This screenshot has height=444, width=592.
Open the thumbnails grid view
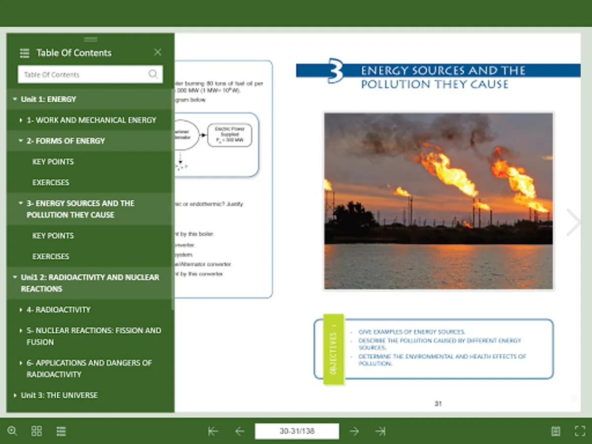point(37,431)
